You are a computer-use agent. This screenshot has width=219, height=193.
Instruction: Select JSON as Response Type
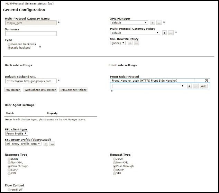(x=9, y=159)
